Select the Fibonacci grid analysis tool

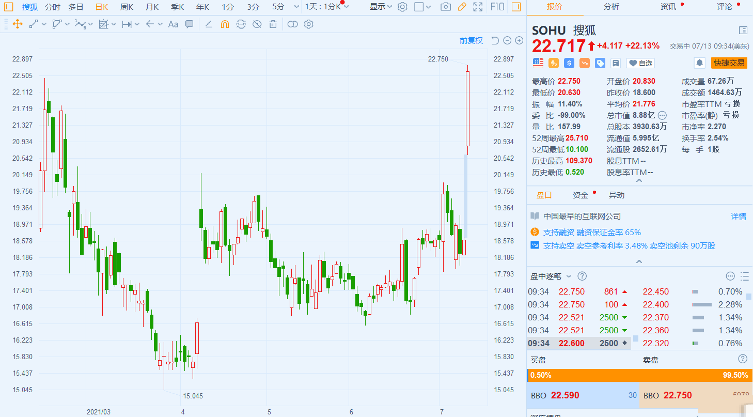(x=103, y=24)
